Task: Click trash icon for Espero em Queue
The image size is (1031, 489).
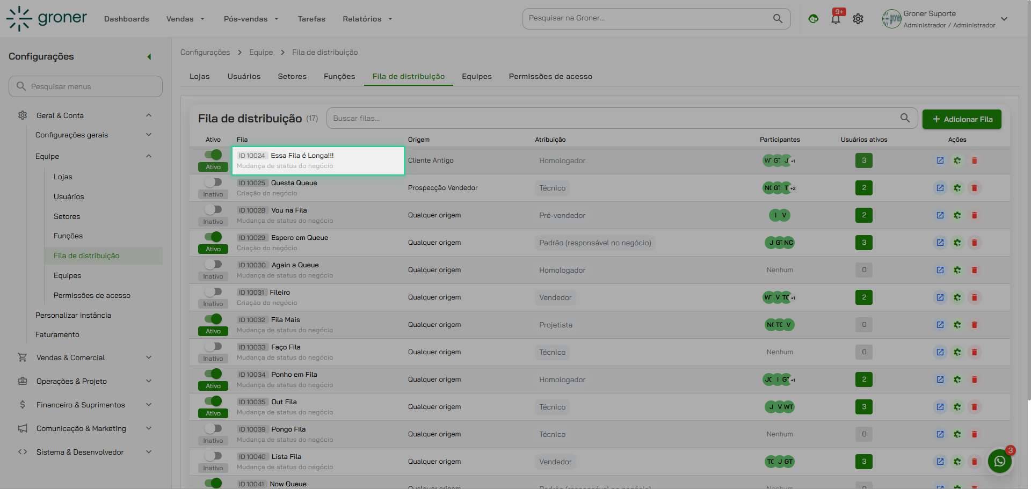Action: pos(974,243)
